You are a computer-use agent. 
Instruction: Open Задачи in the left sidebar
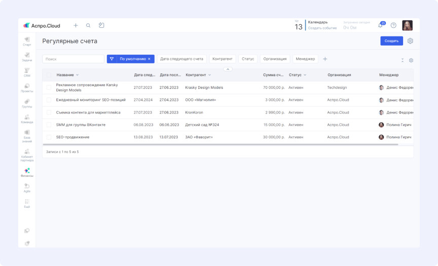click(27, 56)
